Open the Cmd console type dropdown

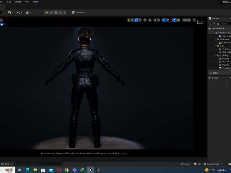pyautogui.click(x=7, y=164)
